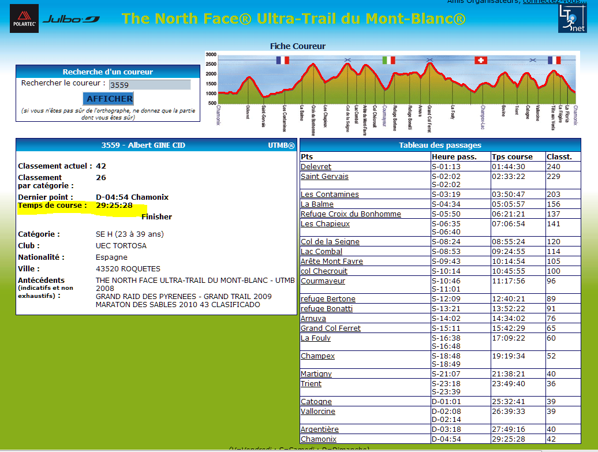Open Refuge Croix du Bonhomme link

(x=351, y=214)
